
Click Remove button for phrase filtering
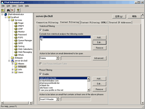[x=99, y=89]
